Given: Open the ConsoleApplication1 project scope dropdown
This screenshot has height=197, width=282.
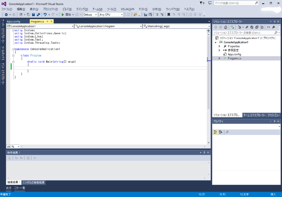Looking at the screenshot, I should [40, 26].
